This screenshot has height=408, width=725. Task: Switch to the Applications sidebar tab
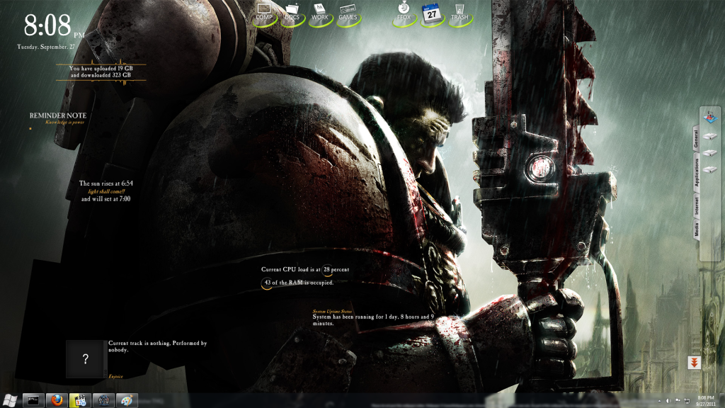[696, 172]
